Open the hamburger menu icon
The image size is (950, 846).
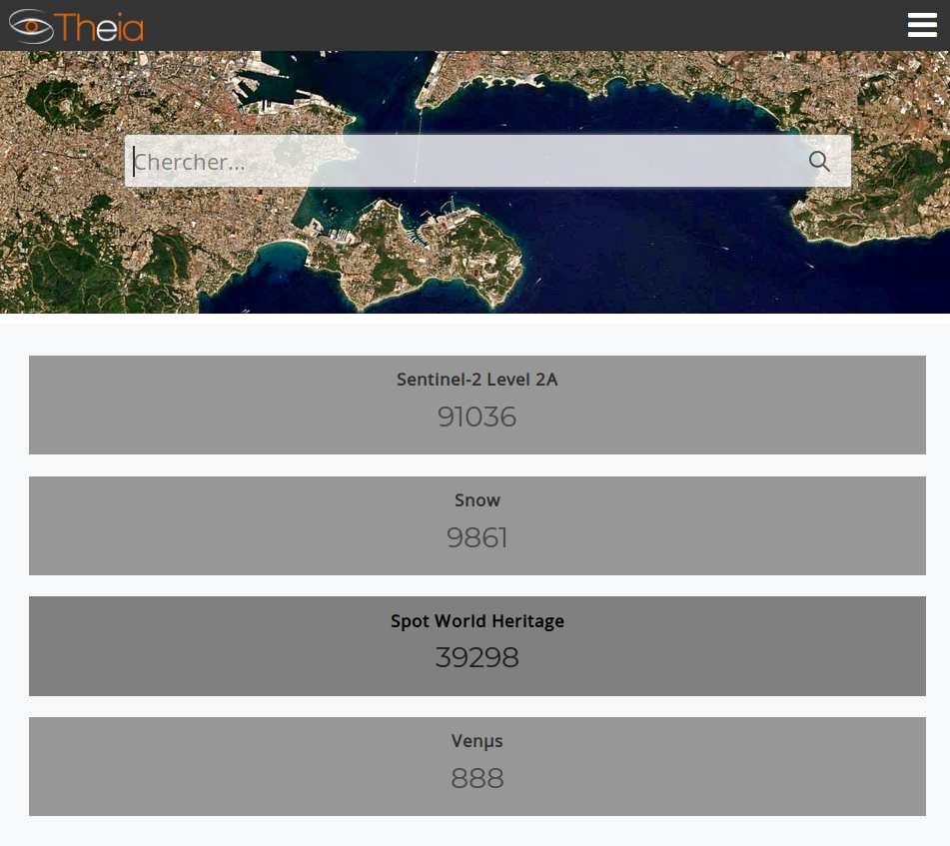(922, 25)
